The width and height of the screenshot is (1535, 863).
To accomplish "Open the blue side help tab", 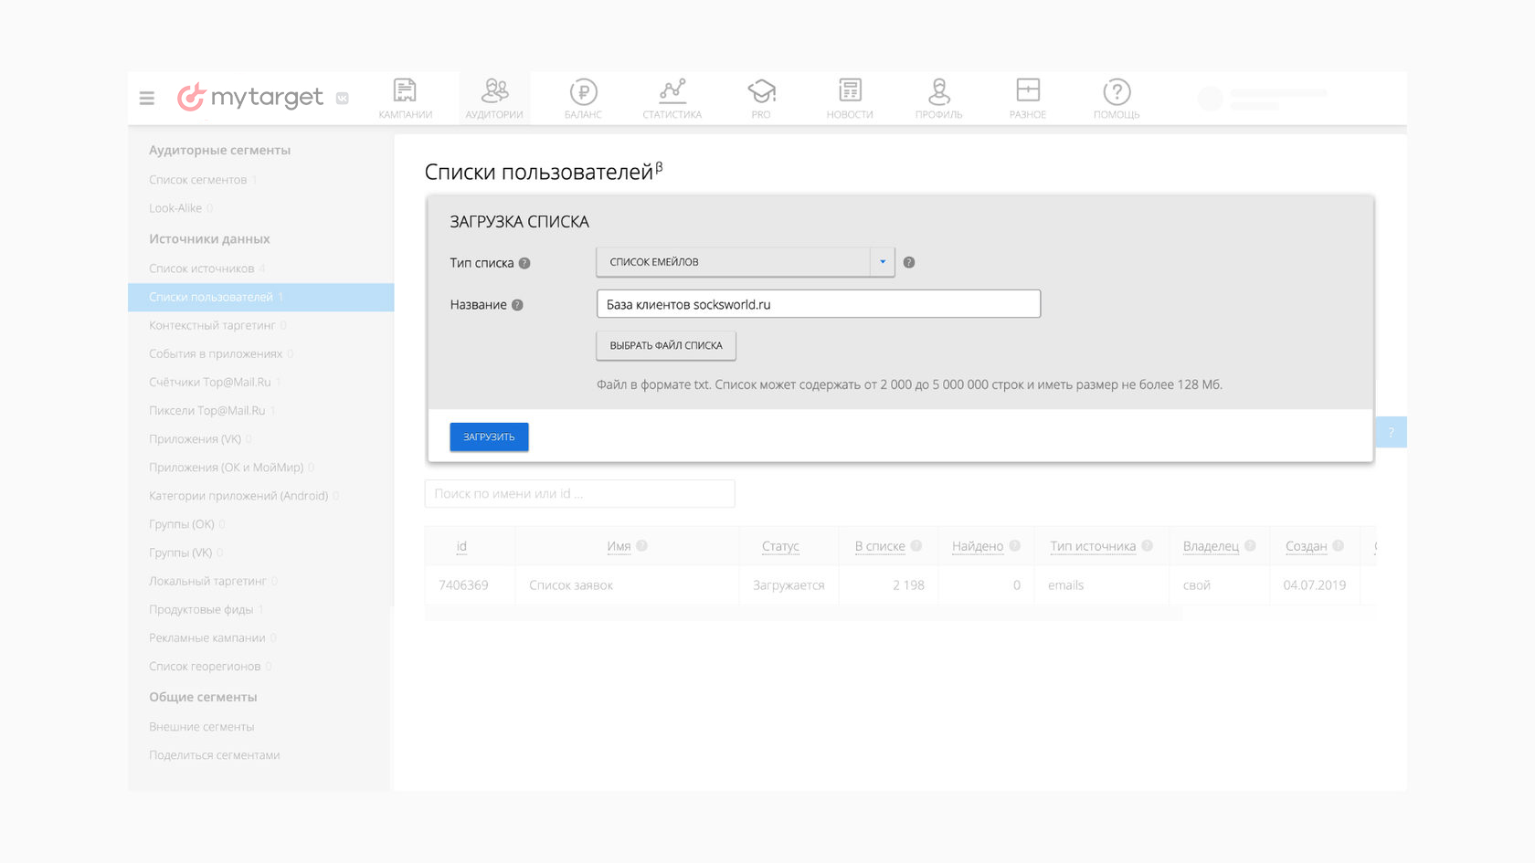I will click(1391, 432).
